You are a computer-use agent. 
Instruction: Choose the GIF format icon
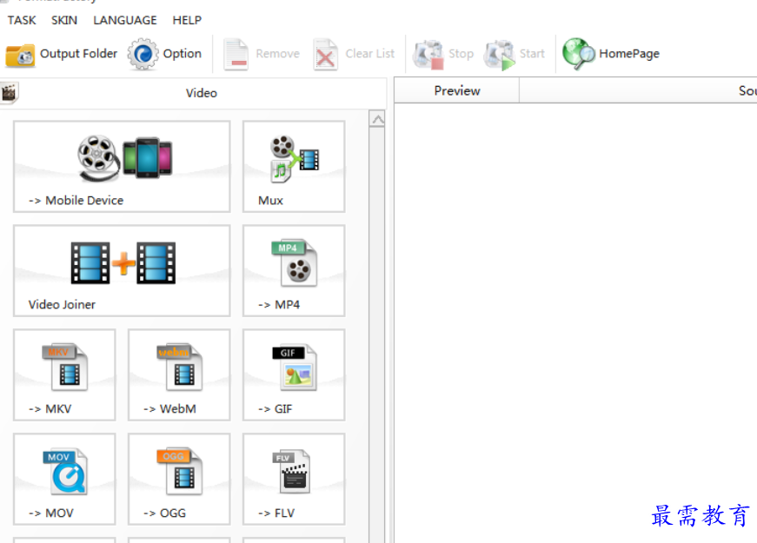[295, 367]
